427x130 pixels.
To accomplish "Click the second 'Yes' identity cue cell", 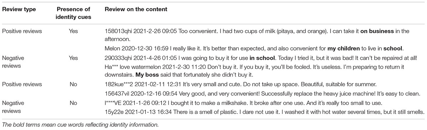I will tap(73, 58).
